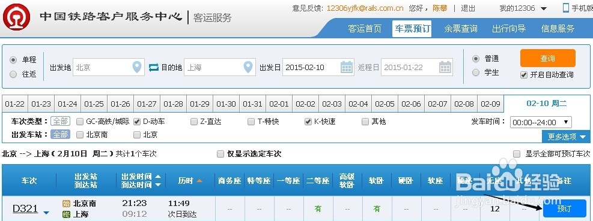Click the 出发地 北京 input field

[x=109, y=68]
